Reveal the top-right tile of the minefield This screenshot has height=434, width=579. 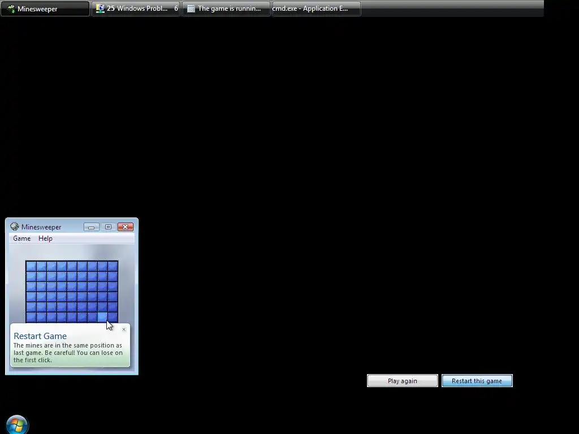coord(113,266)
